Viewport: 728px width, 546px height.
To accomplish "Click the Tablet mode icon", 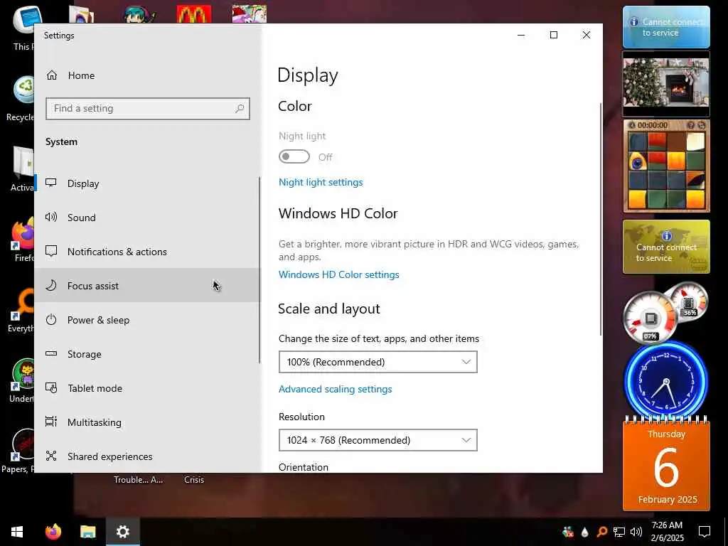I will [51, 387].
